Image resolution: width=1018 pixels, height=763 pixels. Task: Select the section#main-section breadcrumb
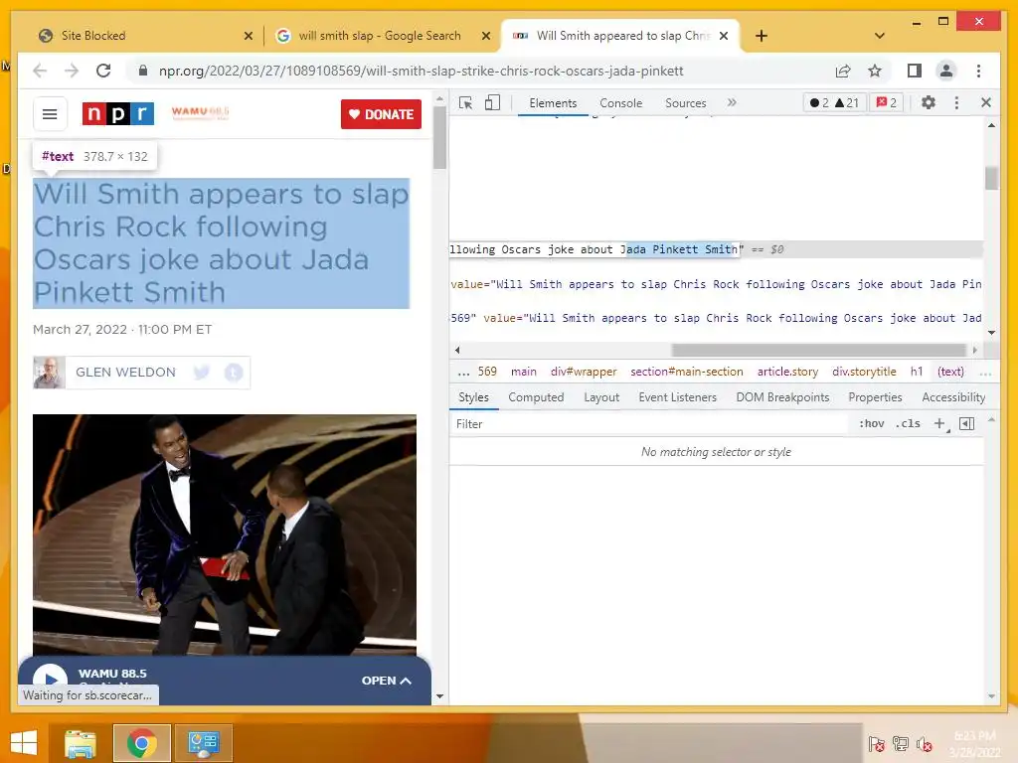[x=687, y=372]
